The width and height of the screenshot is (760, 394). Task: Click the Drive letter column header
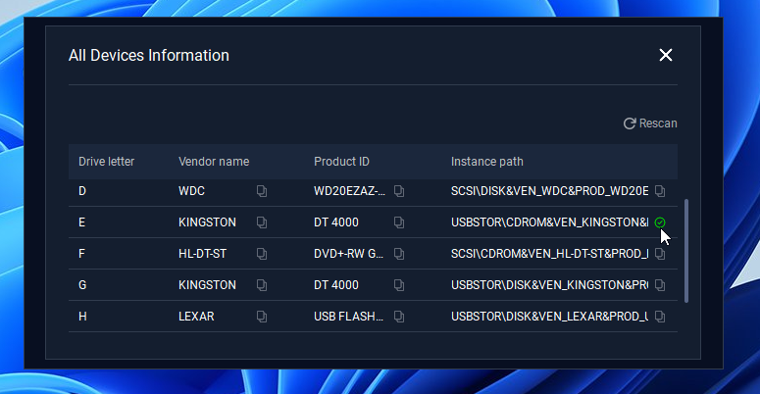[106, 162]
